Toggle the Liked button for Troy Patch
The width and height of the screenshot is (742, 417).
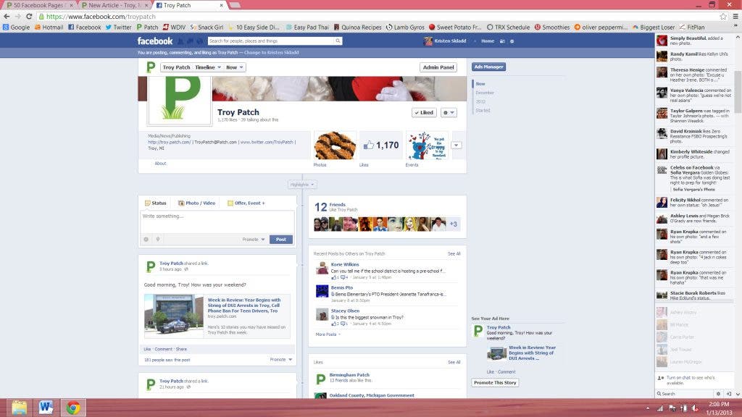(x=423, y=112)
